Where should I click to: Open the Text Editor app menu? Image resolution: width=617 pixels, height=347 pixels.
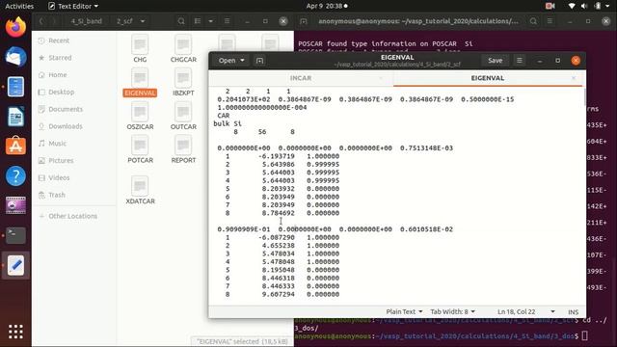[73, 6]
